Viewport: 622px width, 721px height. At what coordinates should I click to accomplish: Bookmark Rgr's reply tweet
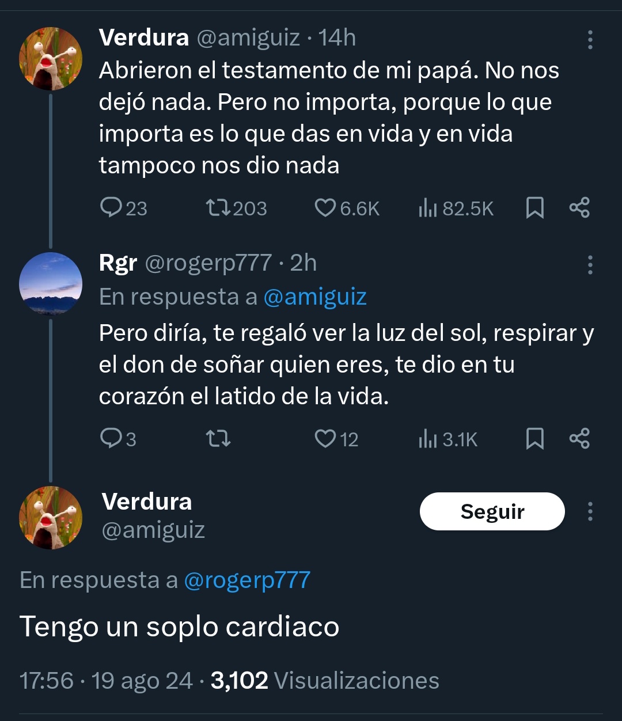click(x=535, y=439)
